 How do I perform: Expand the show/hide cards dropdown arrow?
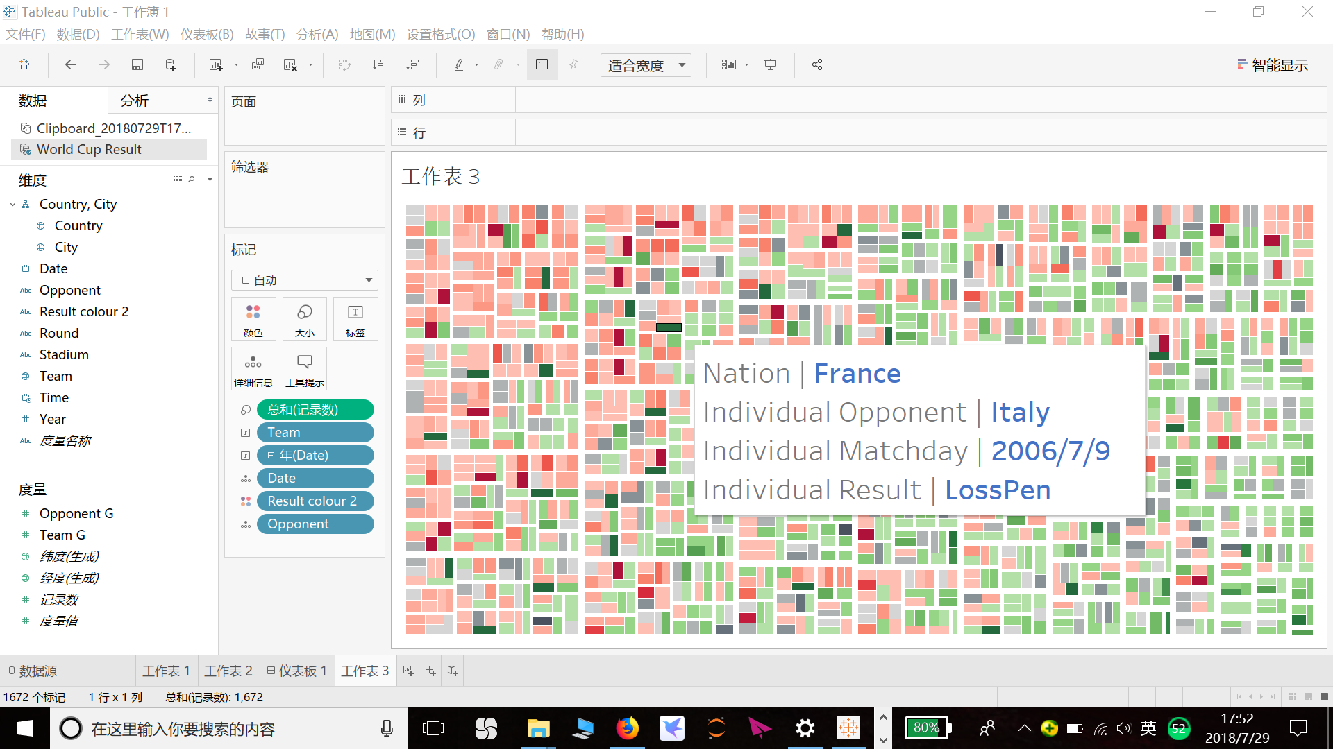746,65
